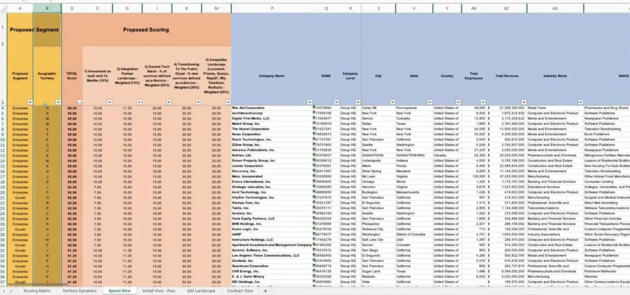Open the Investment on IaaS filter dropdown
Image resolution: width=630 pixels, height=295 pixels.
coord(110,102)
